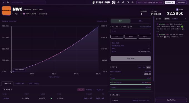Open wallet 0x9c…43 in trade row
This screenshot has height=103, width=189.
88,98
